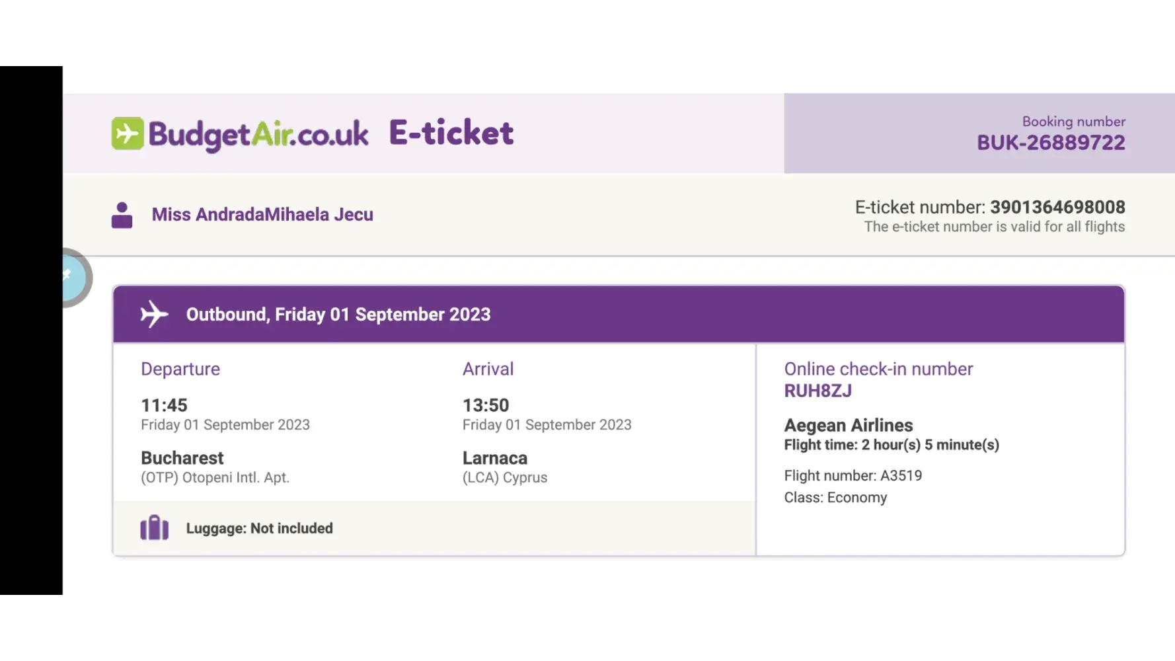Click the Luggage: Not included text
This screenshot has height=661, width=1175.
pyautogui.click(x=259, y=529)
